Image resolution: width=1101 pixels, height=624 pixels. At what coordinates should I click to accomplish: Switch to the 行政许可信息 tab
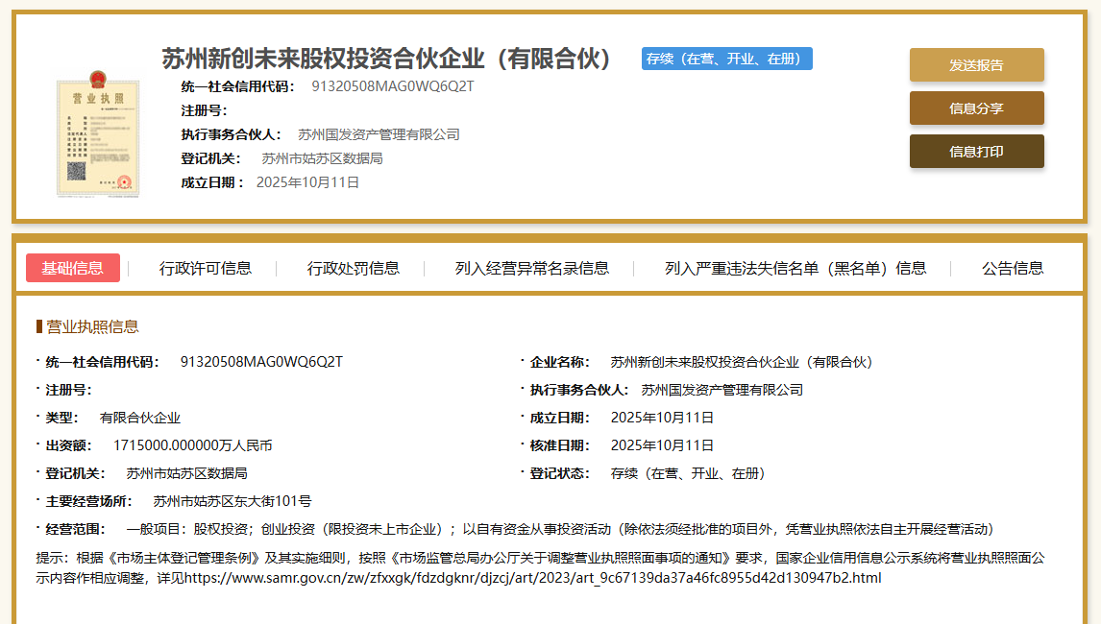click(206, 268)
